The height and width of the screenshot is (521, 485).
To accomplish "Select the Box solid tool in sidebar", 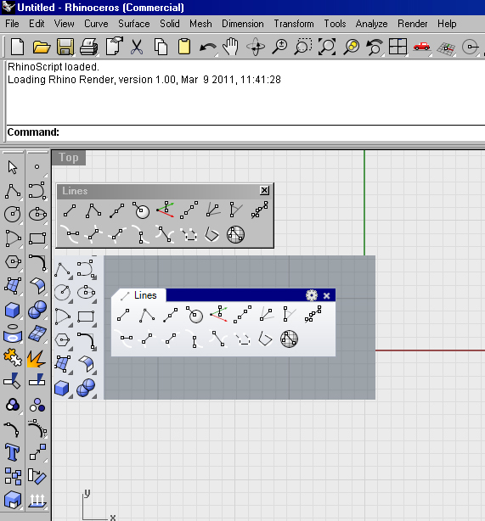I will click(13, 310).
